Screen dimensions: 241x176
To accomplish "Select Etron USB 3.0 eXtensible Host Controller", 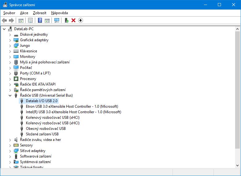I will pos(72,106).
